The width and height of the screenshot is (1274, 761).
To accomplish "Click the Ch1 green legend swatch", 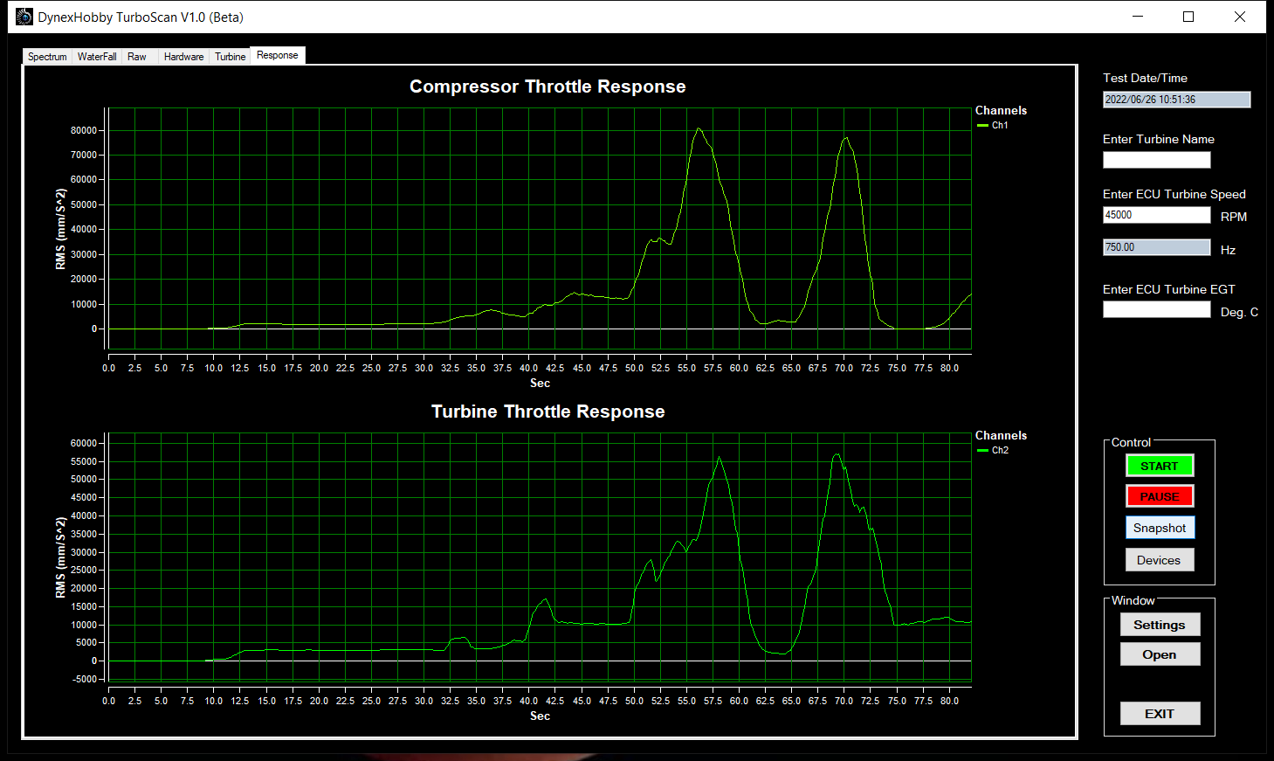I will (982, 126).
